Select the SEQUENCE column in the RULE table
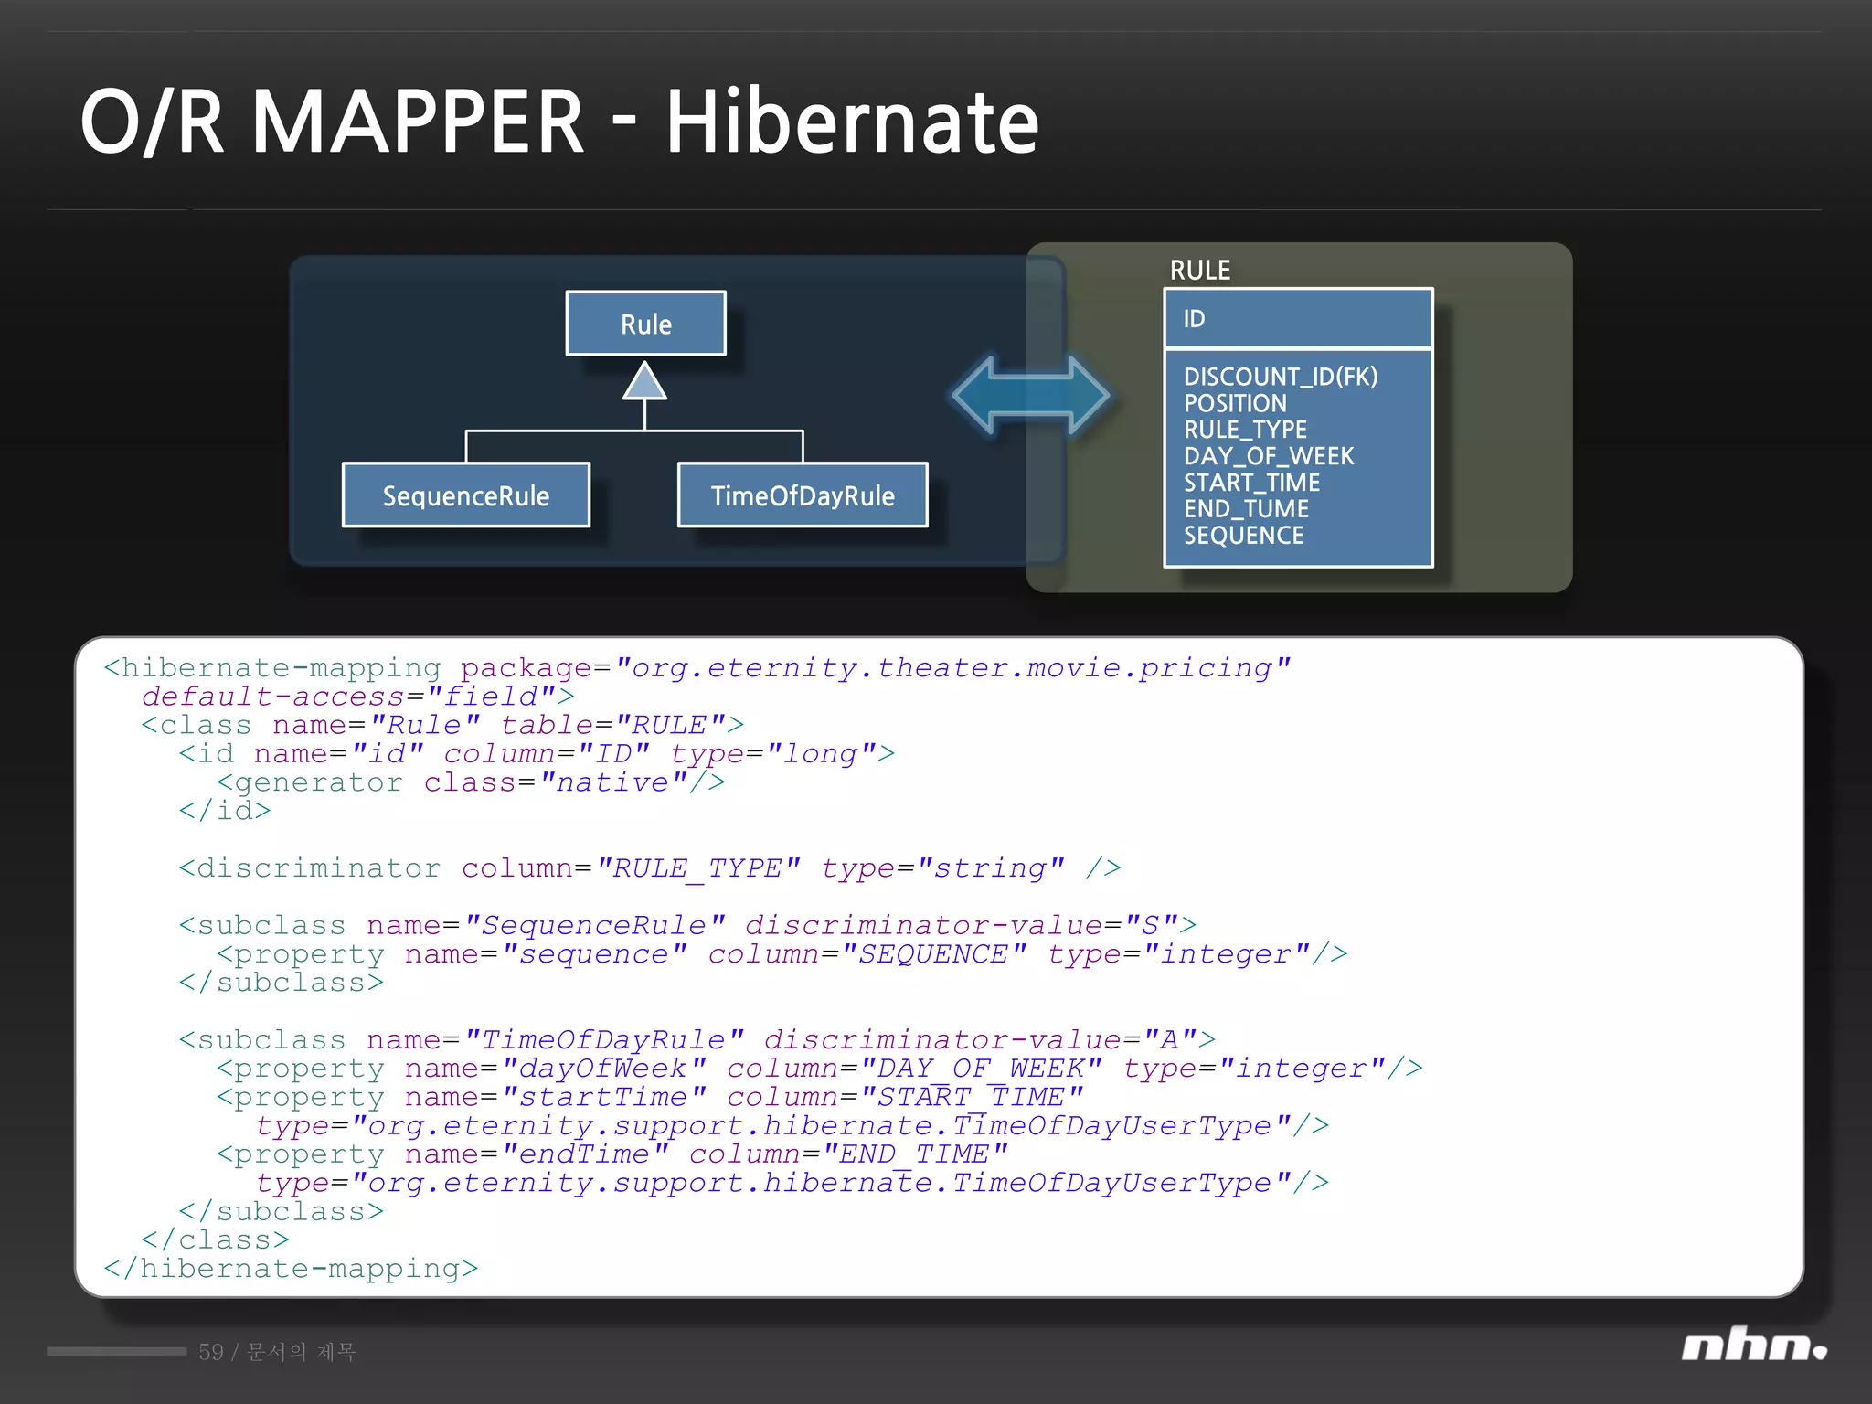The image size is (1872, 1404). click(x=1243, y=536)
